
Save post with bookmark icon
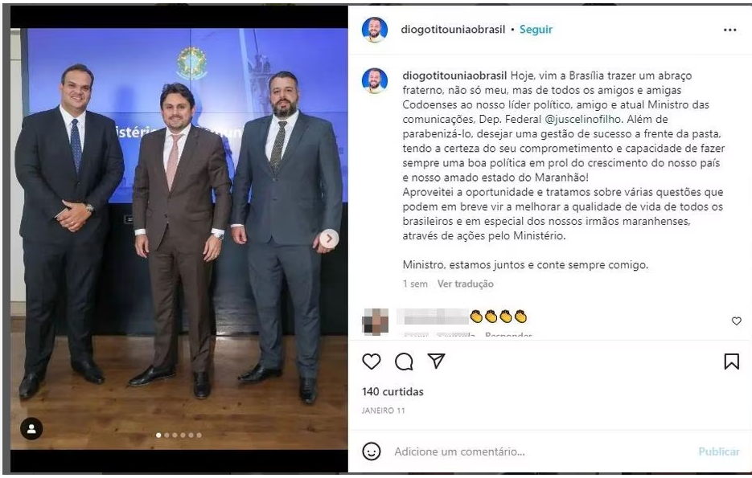point(731,362)
